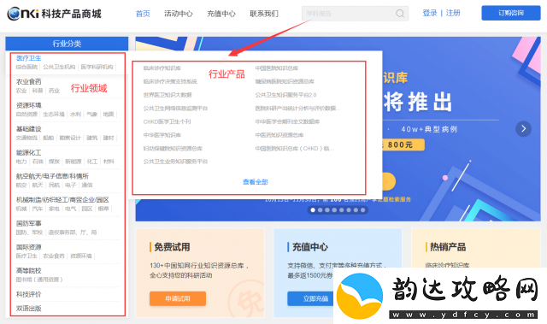Viewport: 547px width, 324px height.
Task: Select the 科技评价 category
Action: (x=28, y=294)
